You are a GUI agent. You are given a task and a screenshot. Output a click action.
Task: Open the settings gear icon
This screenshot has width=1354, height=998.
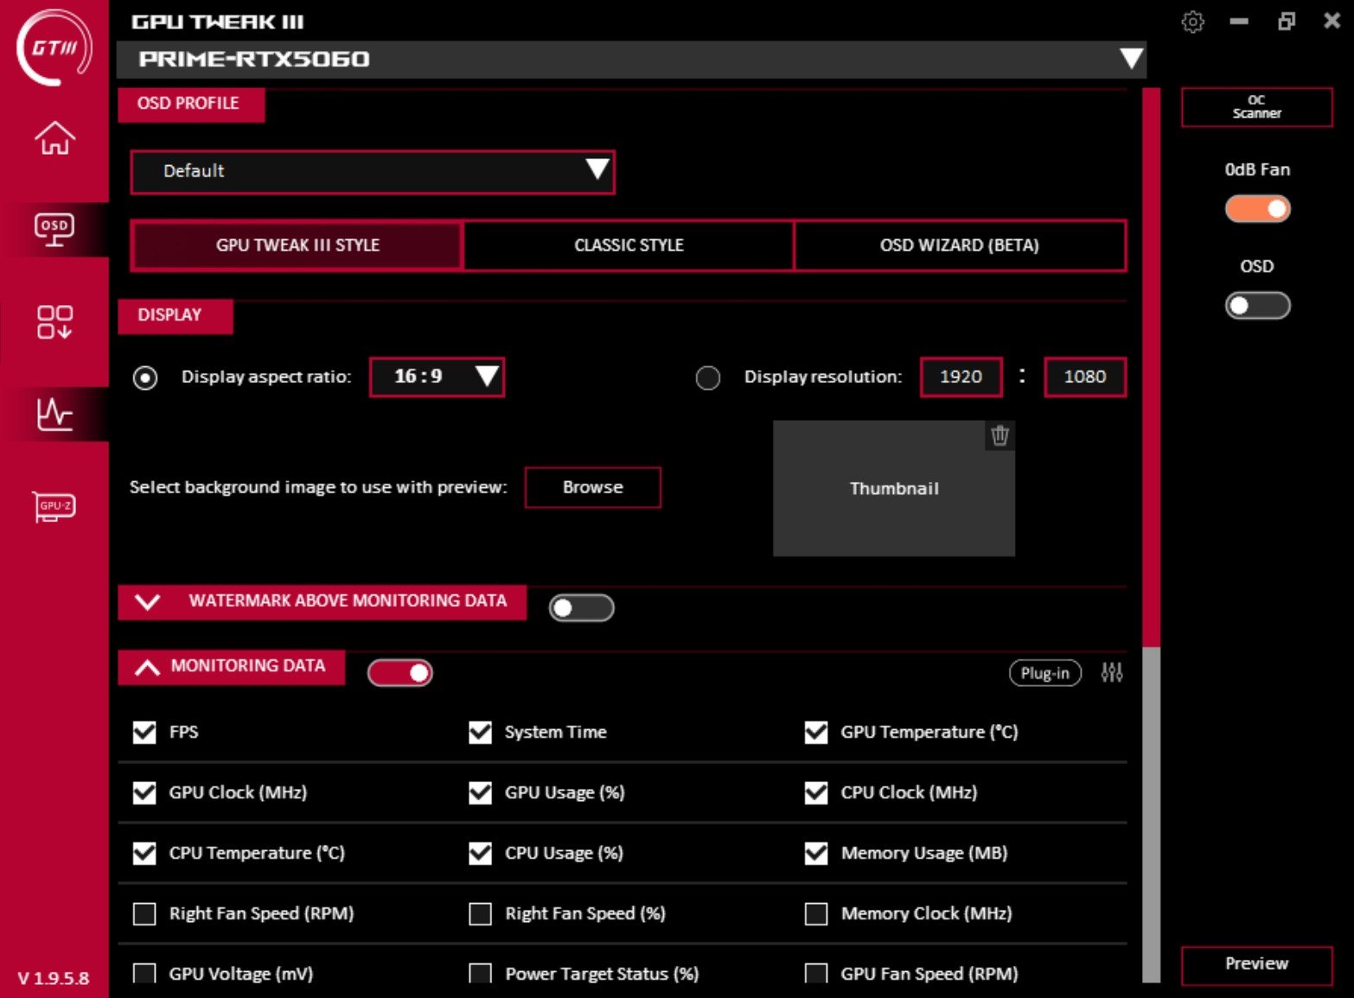[x=1192, y=22]
